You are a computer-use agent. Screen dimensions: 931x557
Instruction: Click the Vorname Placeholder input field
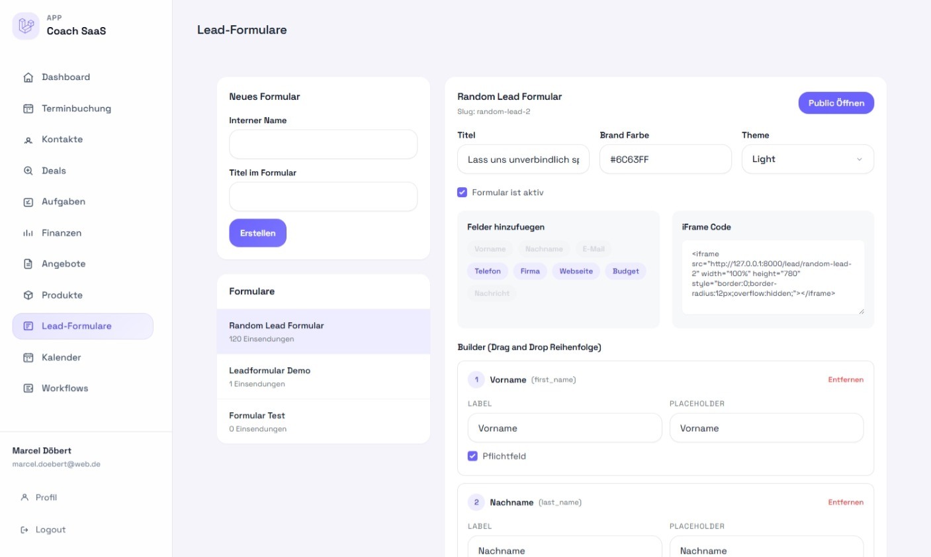[x=767, y=428]
